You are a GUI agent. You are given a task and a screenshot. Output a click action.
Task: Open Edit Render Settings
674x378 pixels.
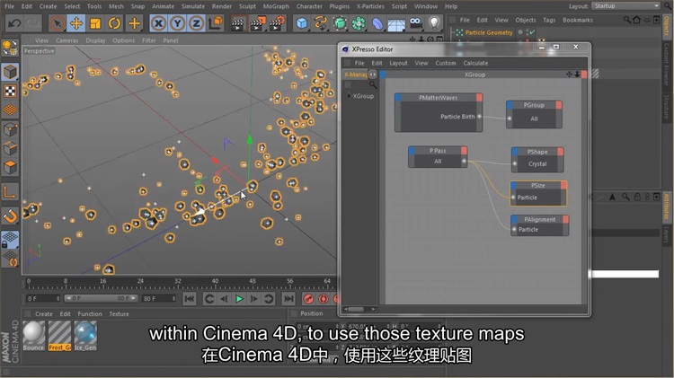(x=278, y=24)
